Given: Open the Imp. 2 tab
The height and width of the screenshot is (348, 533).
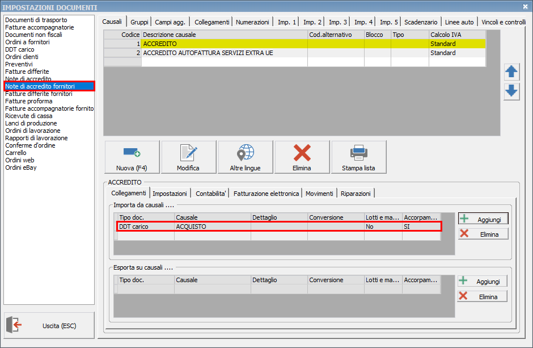Looking at the screenshot, I should (x=312, y=22).
